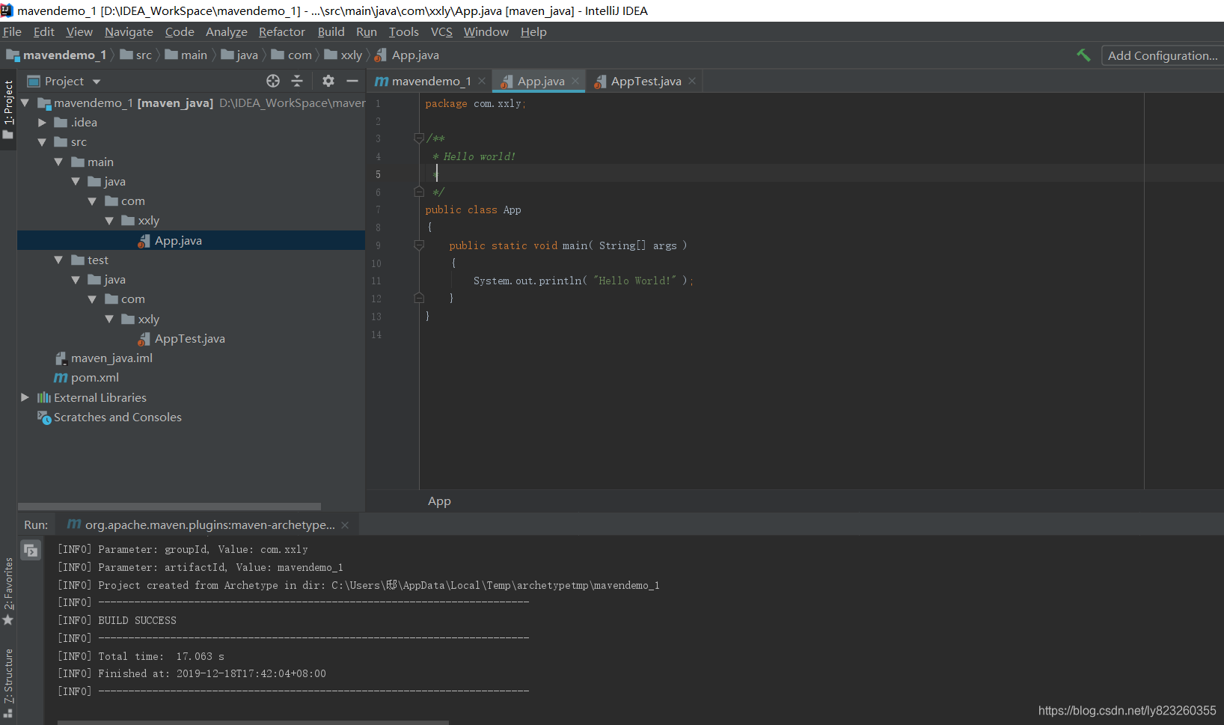Fold the Javadoc comment on line 3
Viewport: 1224px width, 725px height.
click(x=419, y=138)
